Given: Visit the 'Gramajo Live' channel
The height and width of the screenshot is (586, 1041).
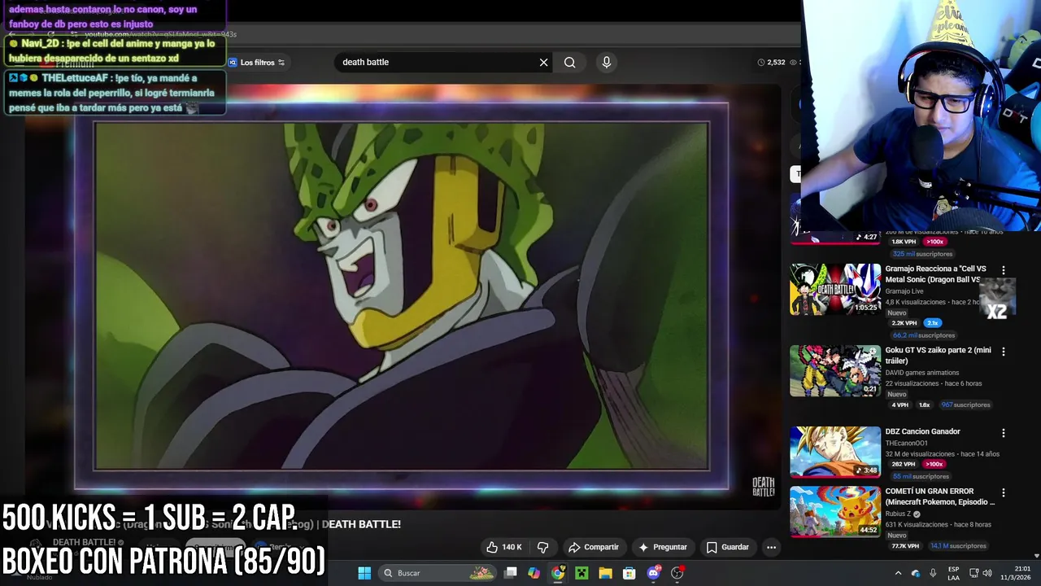Looking at the screenshot, I should 904,291.
